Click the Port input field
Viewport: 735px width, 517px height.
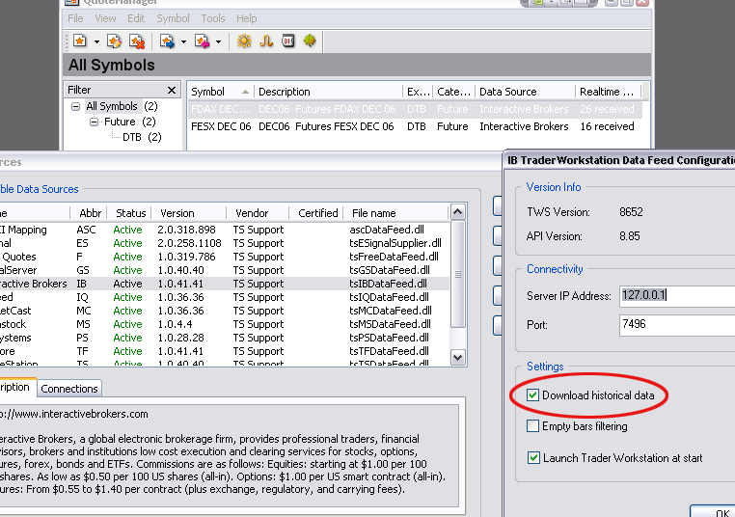[677, 325]
